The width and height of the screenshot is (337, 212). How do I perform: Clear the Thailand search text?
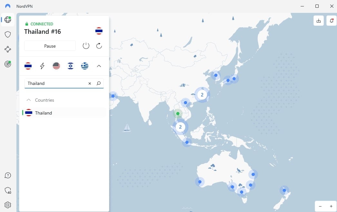coord(90,83)
